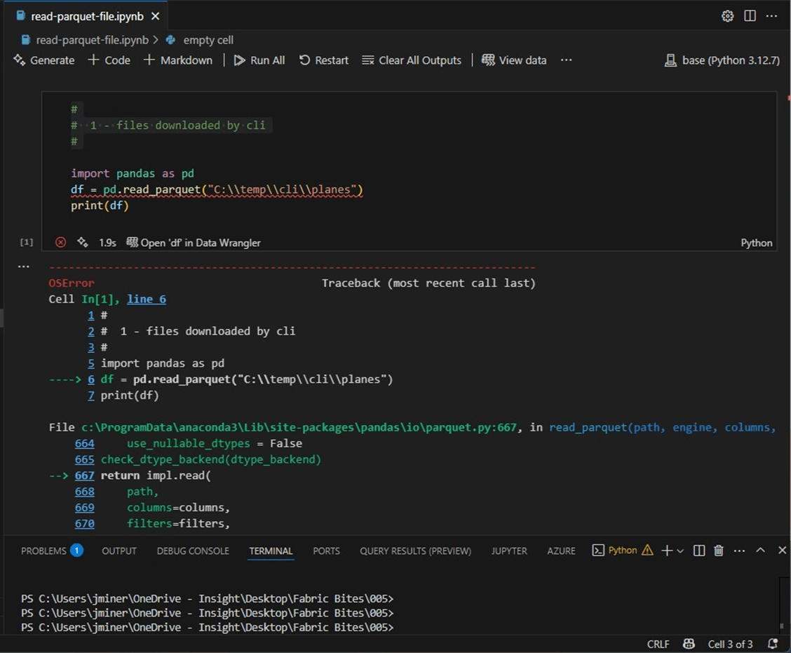Screen dimensions: 791x653
Task: Expand the cell output more actions ellipsis
Action: (x=24, y=267)
